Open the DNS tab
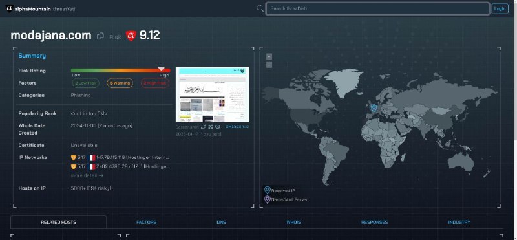Screen dimensions: 517x240 coord(221,222)
